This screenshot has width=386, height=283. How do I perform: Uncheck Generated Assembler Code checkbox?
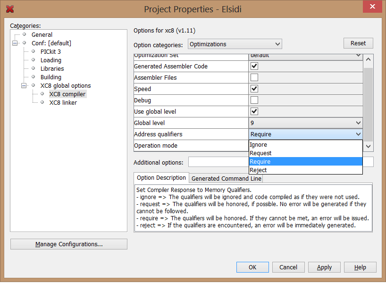tap(254, 67)
